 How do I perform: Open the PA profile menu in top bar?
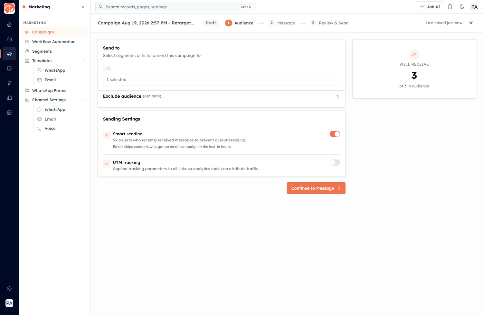(x=474, y=7)
